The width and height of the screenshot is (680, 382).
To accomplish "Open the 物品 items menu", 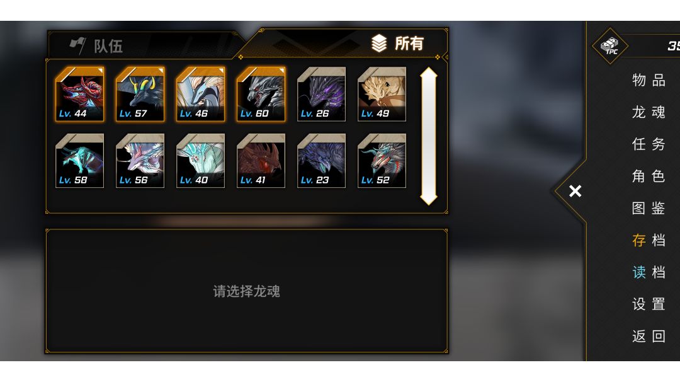I will (649, 80).
